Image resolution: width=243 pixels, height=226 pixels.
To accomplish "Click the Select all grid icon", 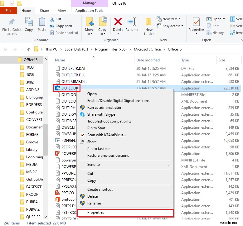I will 233,19.
